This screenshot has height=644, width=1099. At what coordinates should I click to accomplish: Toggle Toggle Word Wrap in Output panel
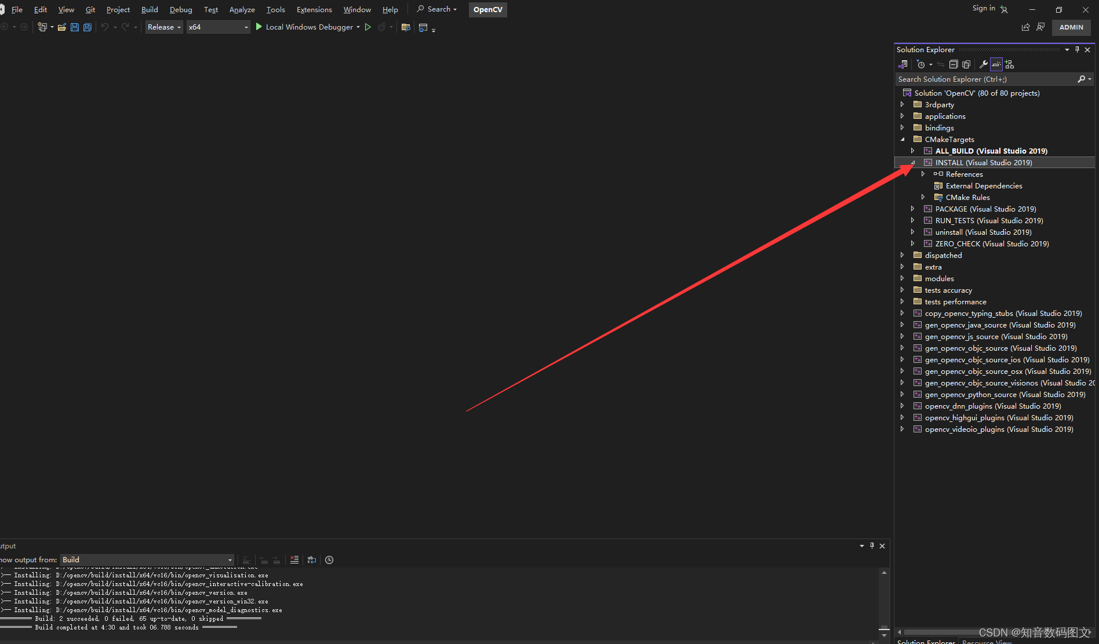tap(311, 559)
